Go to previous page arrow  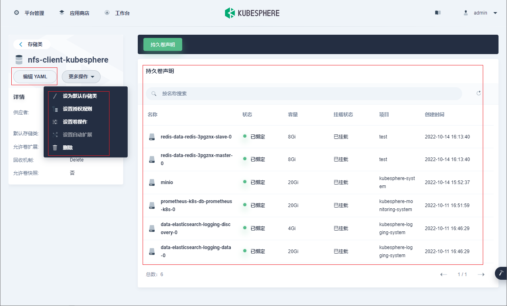click(x=444, y=275)
